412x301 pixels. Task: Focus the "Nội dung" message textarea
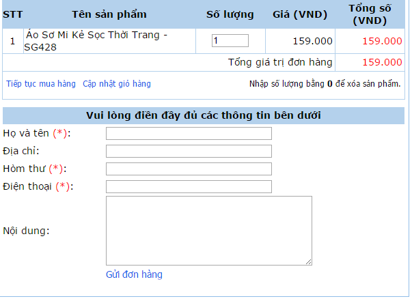(208, 230)
